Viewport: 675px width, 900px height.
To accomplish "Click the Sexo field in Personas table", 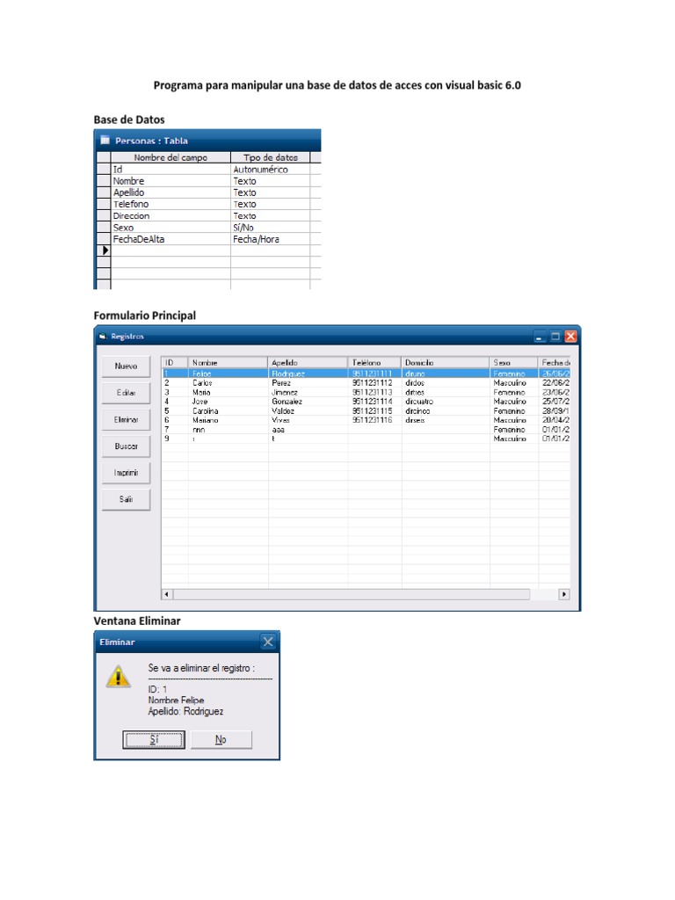I will [x=171, y=228].
